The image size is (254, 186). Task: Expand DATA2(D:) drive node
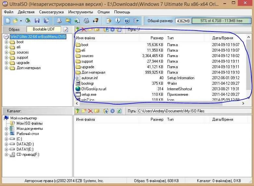tap(6, 144)
